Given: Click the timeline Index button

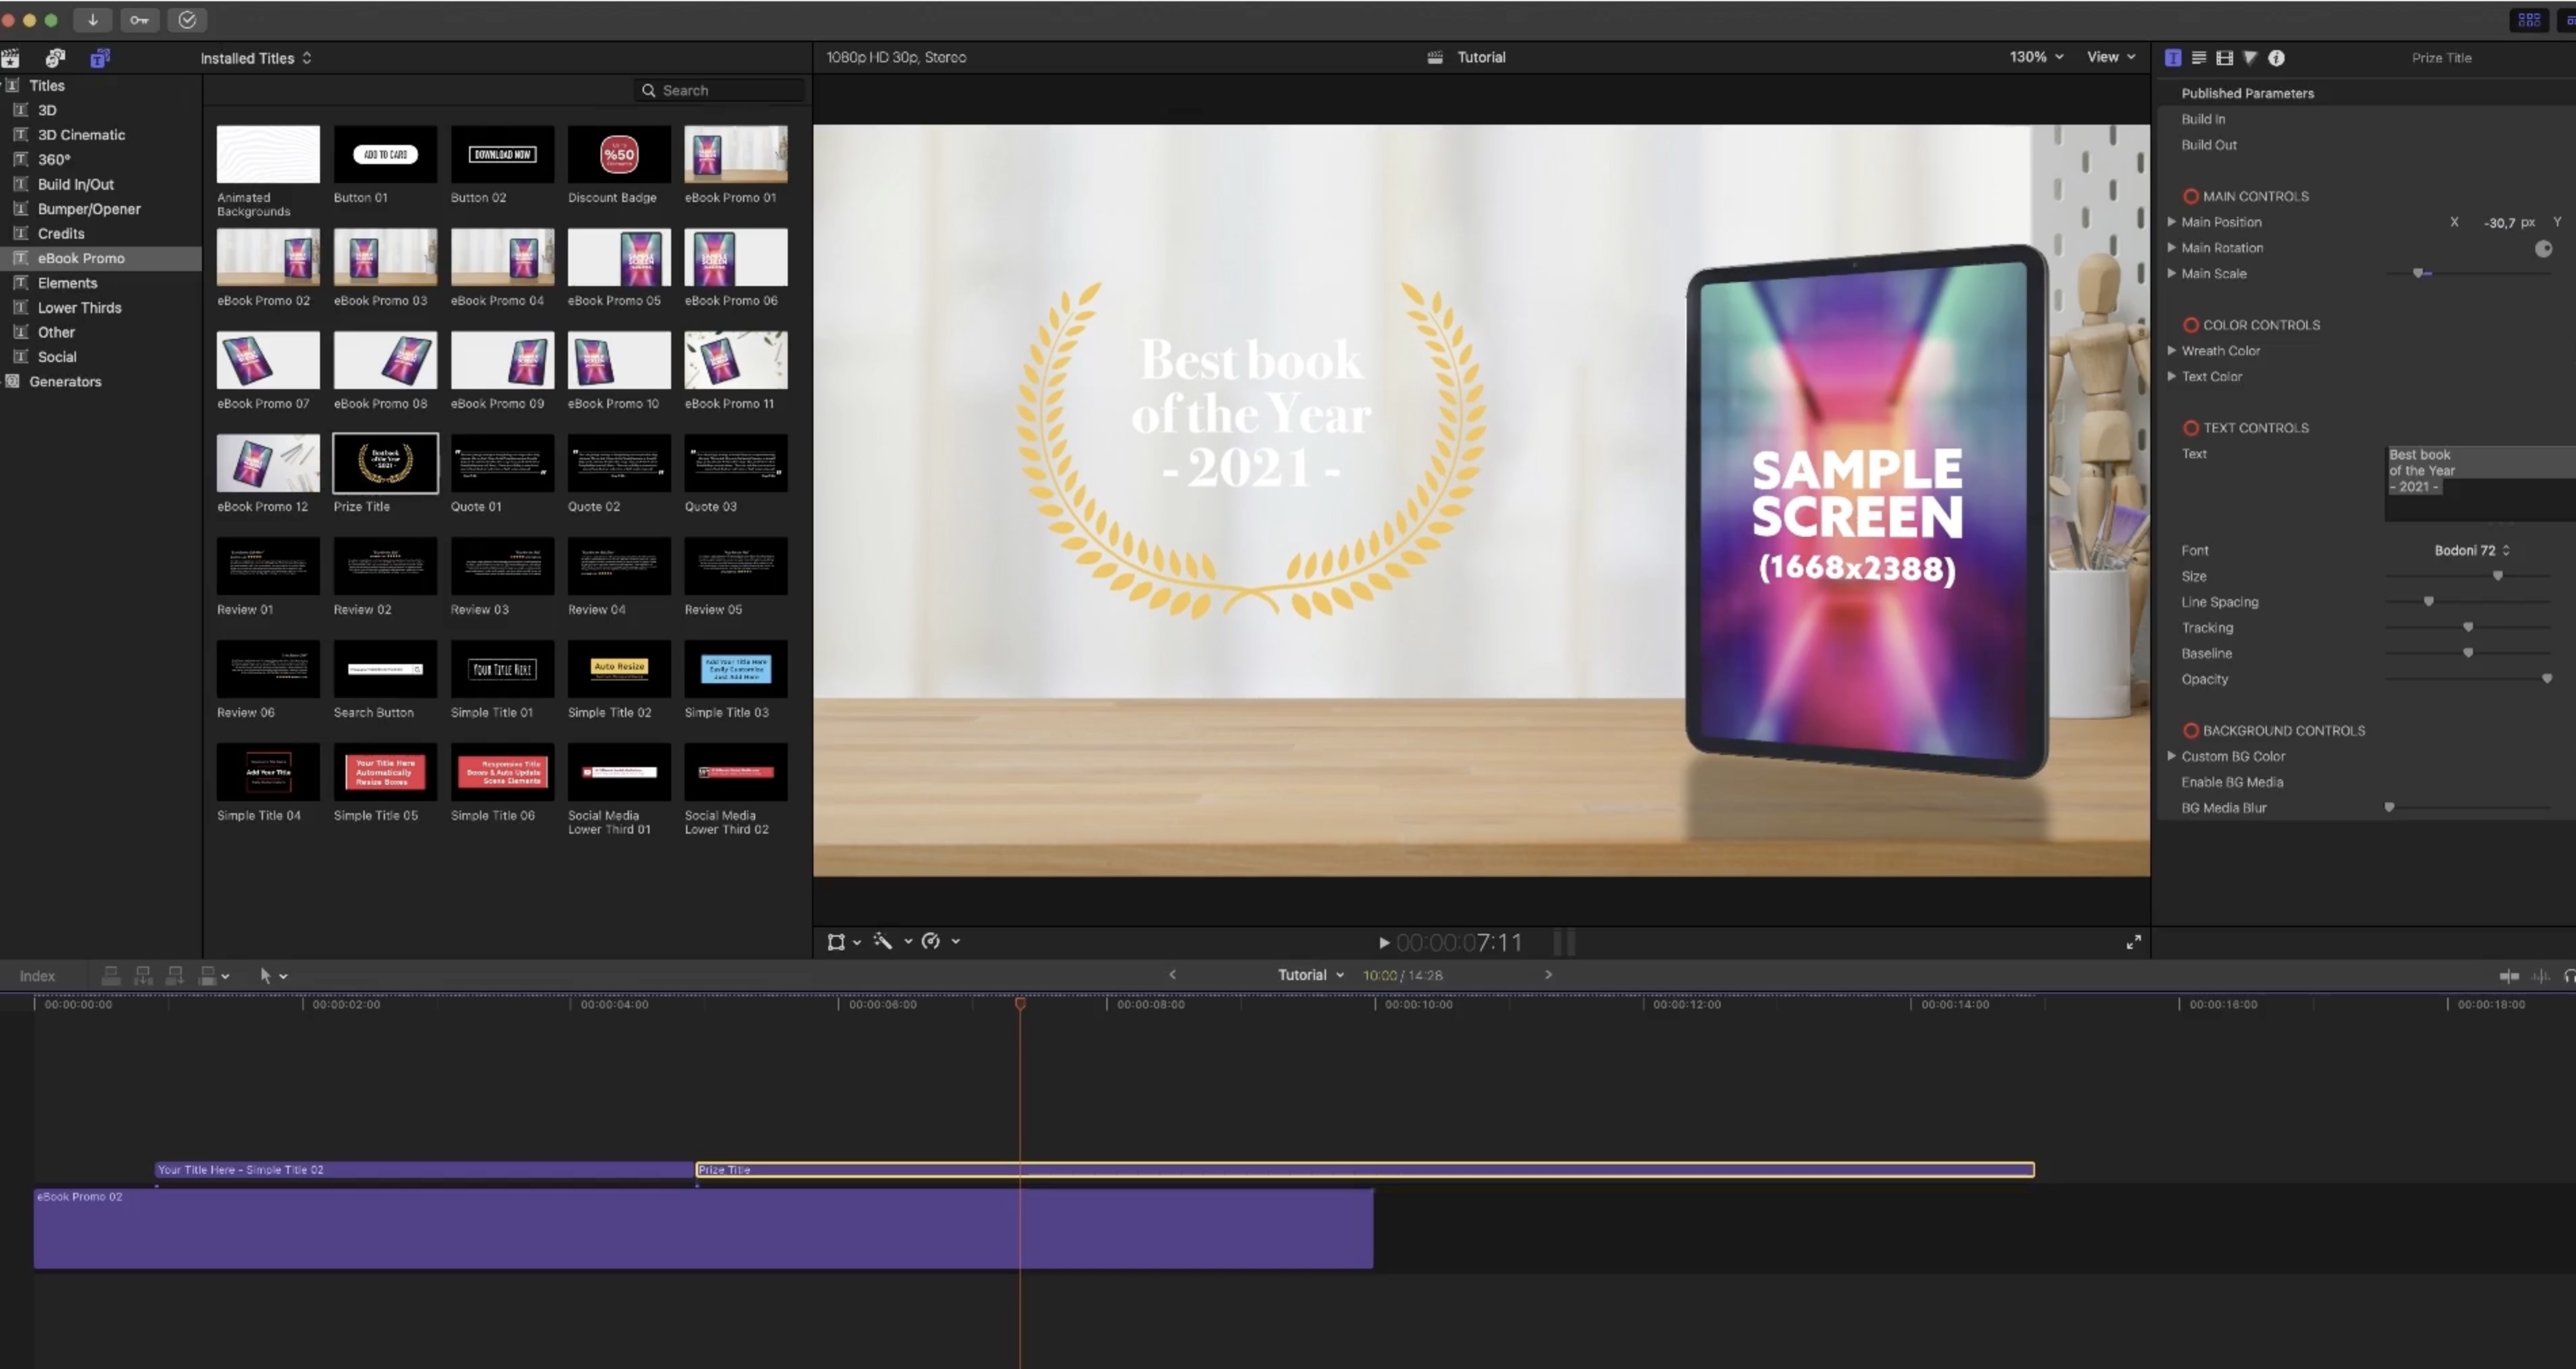Looking at the screenshot, I should [37, 976].
